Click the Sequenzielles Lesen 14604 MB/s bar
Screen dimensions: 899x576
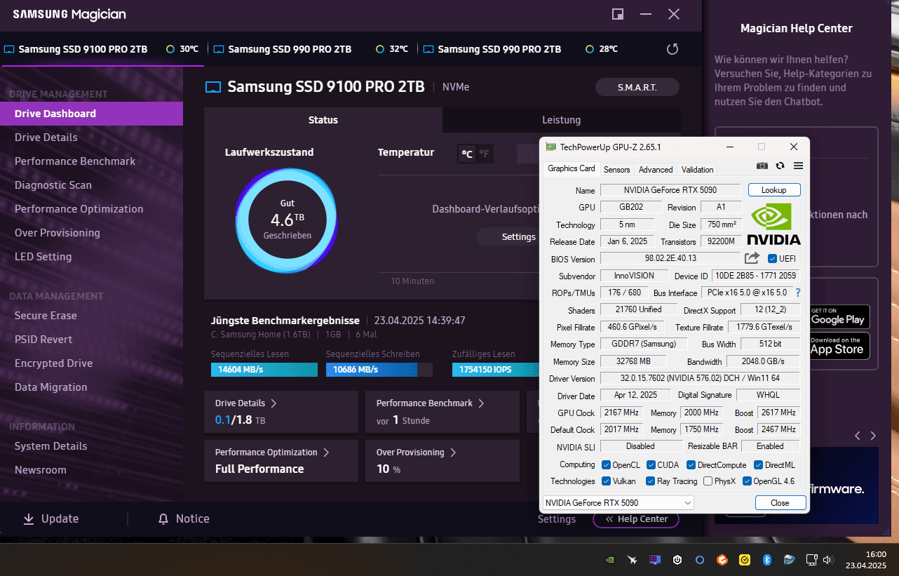tap(264, 369)
